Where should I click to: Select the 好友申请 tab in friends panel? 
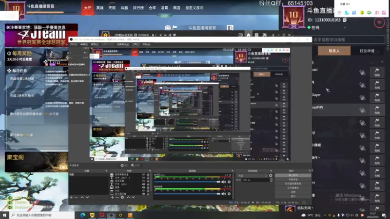(x=367, y=51)
